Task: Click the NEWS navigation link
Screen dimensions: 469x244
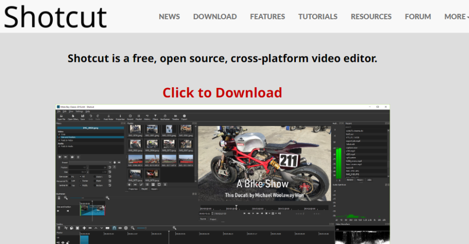Action: tap(169, 17)
